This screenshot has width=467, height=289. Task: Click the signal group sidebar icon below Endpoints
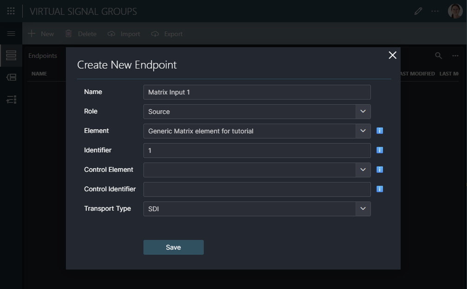pyautogui.click(x=11, y=77)
